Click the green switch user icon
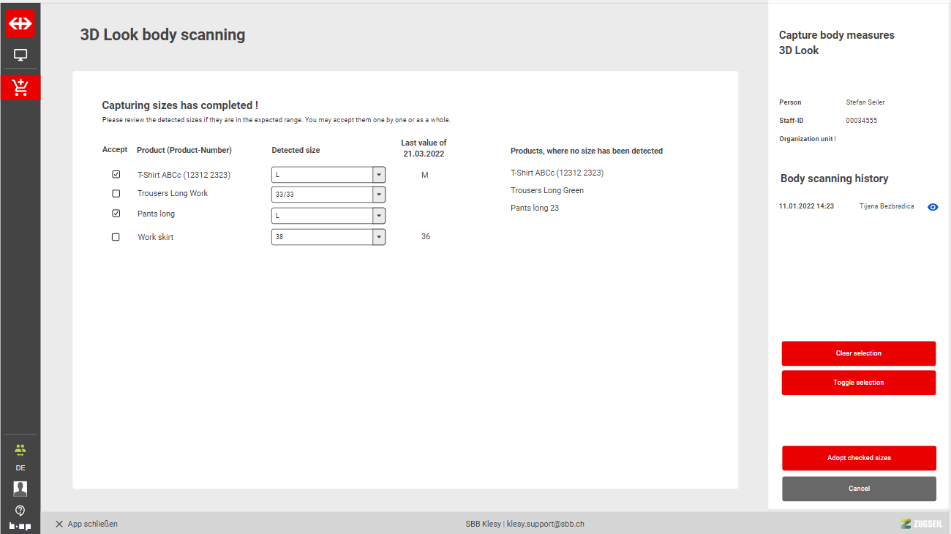This screenshot has height=534, width=951. pyautogui.click(x=20, y=450)
